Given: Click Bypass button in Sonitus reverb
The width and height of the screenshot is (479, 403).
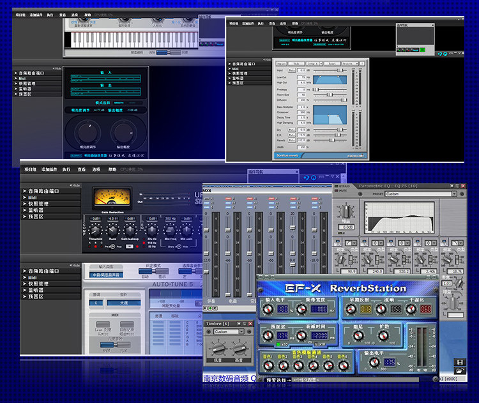Looking at the screenshot, I should pyautogui.click(x=281, y=64).
